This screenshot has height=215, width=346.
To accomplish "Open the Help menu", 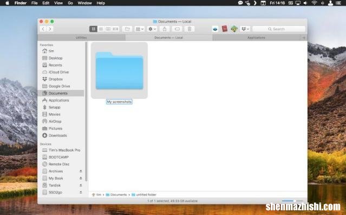I will 101,3.
